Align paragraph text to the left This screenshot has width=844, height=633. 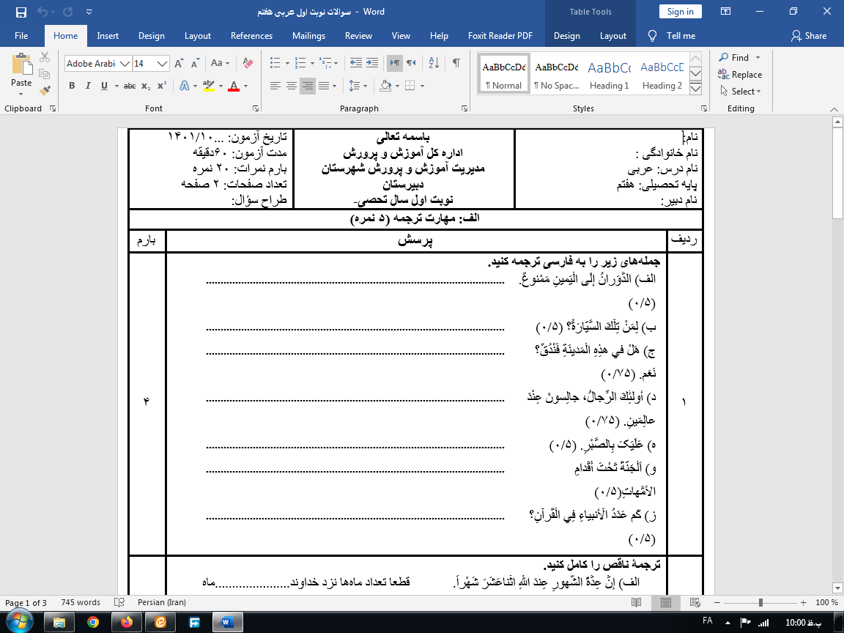[x=275, y=86]
